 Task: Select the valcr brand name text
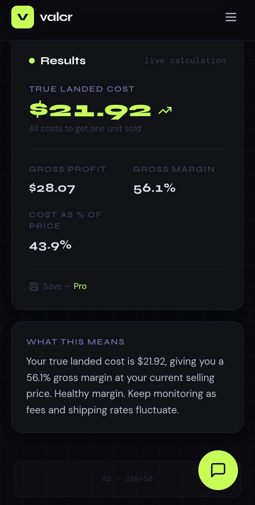click(x=56, y=17)
